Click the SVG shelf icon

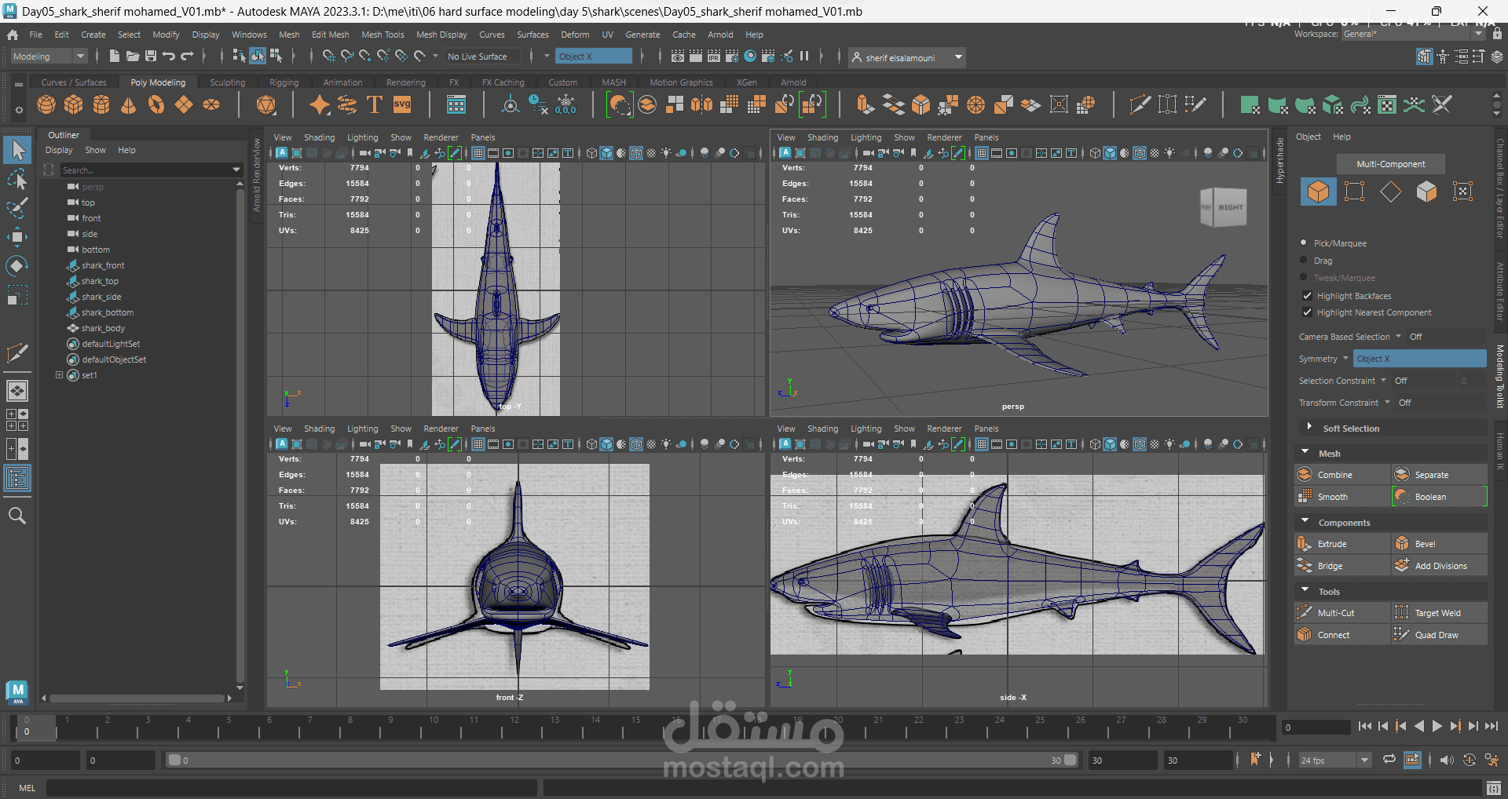coord(402,104)
